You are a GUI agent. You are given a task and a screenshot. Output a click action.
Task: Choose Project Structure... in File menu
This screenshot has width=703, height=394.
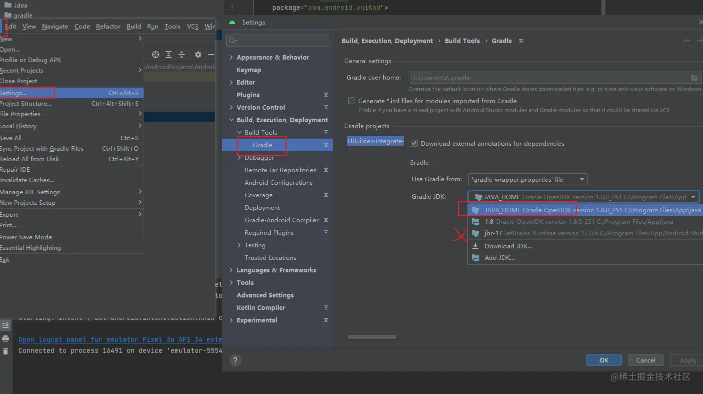tap(72, 104)
